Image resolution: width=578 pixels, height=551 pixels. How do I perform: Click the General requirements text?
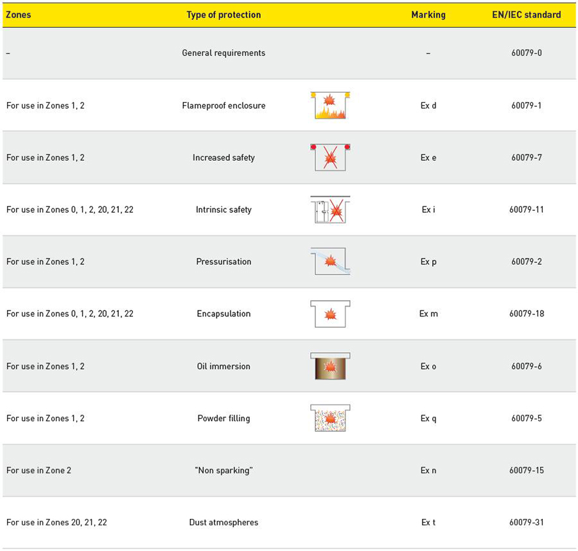[223, 53]
